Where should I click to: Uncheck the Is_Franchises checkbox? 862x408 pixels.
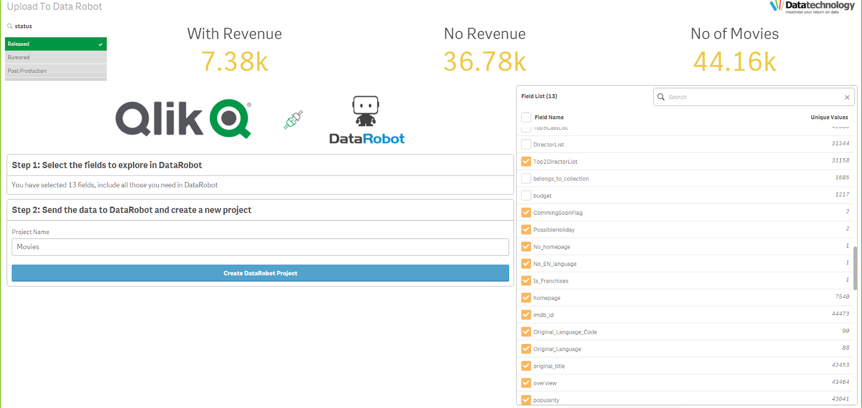526,281
